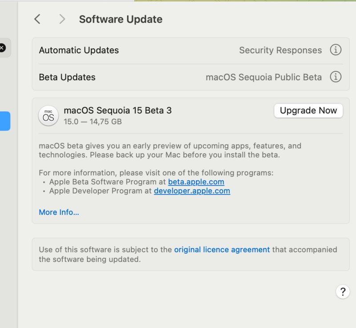The height and width of the screenshot is (328, 356).
Task: Go forward using the right chevron
Action: tap(62, 19)
